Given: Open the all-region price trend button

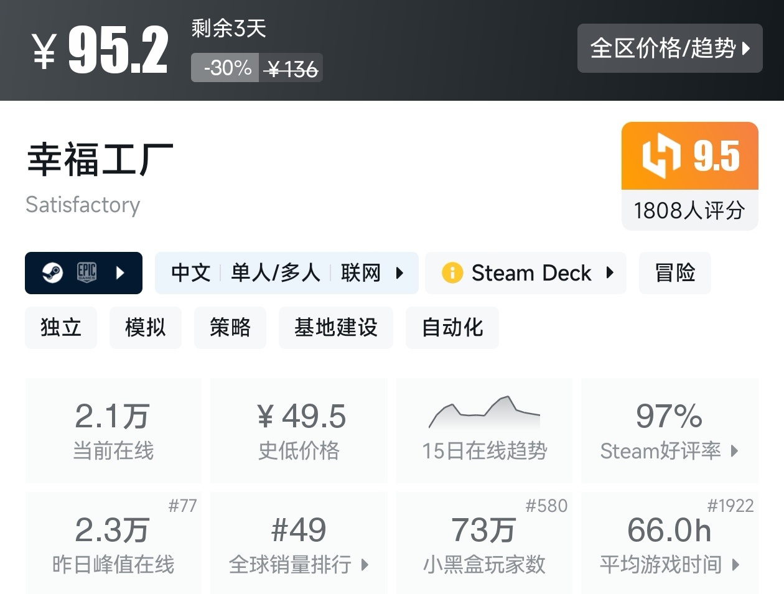Looking at the screenshot, I should pos(670,48).
